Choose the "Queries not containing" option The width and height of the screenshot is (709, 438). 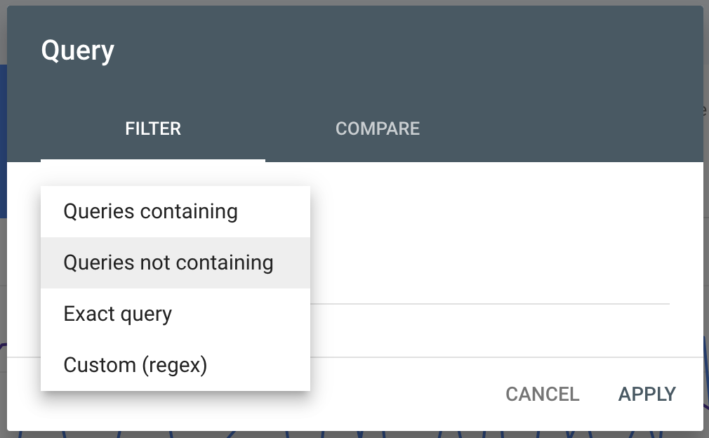[x=168, y=263]
